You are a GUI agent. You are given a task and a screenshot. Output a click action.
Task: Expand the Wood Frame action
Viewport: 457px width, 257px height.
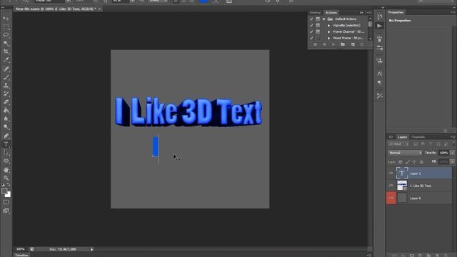(328, 38)
